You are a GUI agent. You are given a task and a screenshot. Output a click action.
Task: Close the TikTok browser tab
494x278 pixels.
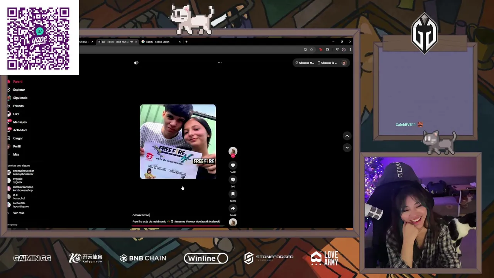[136, 42]
